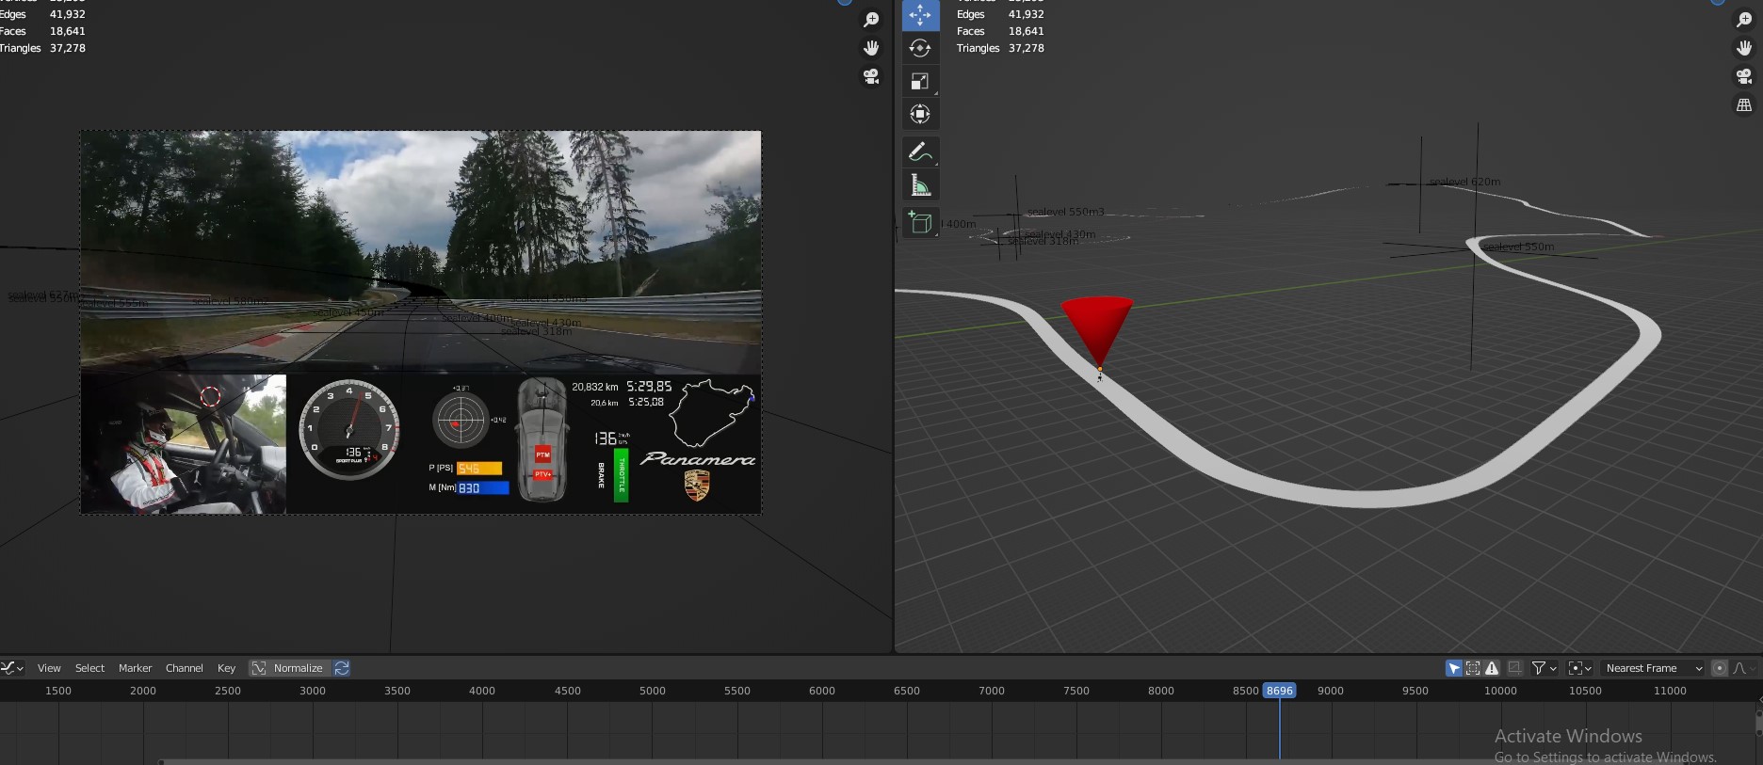Click the red cone marker on the track
1763x765 pixels.
(1097, 332)
